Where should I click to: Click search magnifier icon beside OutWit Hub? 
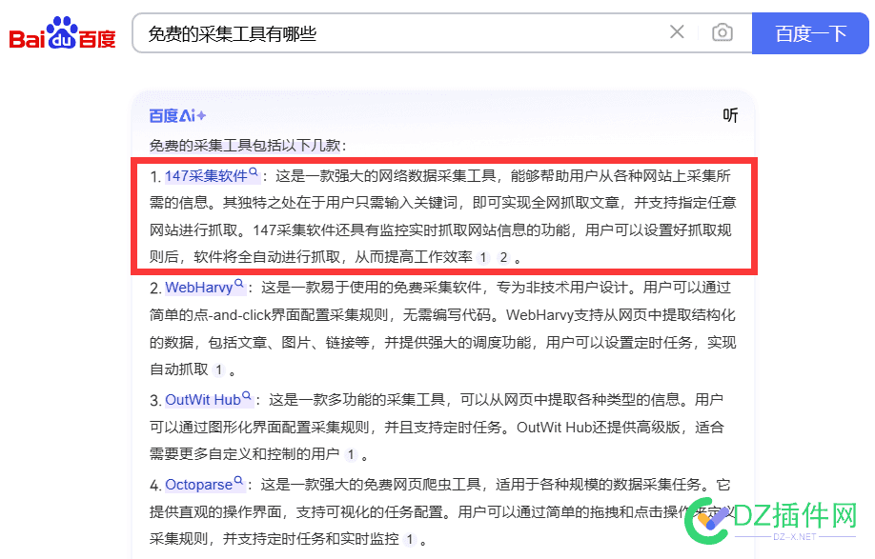coord(247,396)
